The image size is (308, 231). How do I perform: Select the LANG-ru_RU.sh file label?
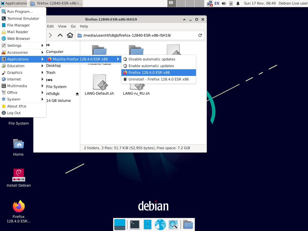136,94
